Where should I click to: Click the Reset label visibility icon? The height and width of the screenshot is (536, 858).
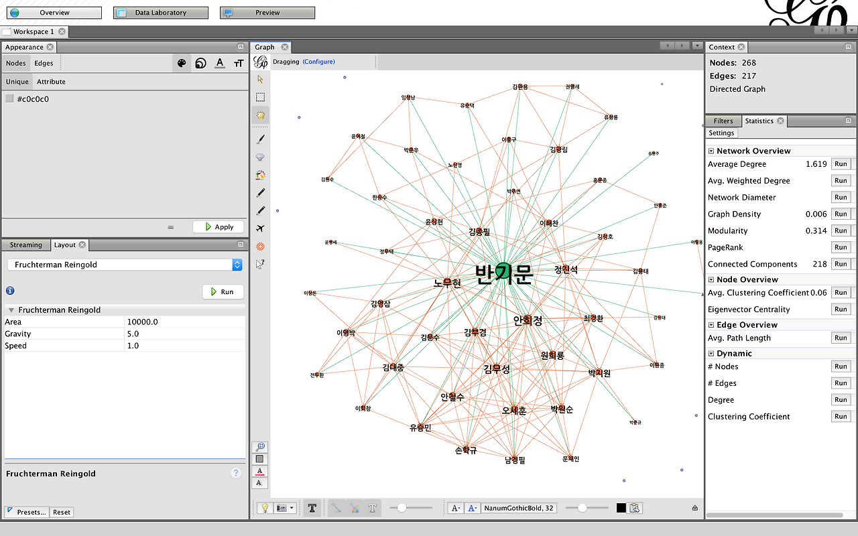260,483
